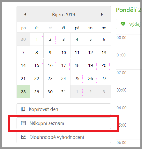This screenshot has height=149, width=142.
Task: Go to previous month arrow
Action: (25, 14)
